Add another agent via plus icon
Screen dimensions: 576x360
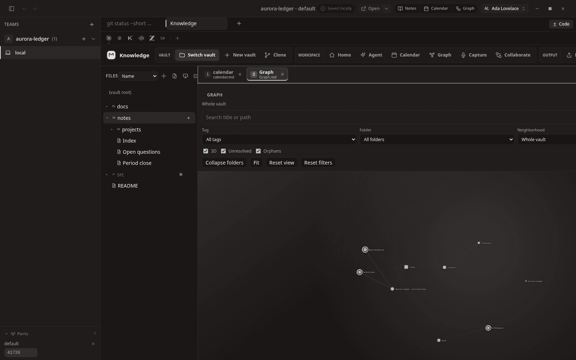177,38
